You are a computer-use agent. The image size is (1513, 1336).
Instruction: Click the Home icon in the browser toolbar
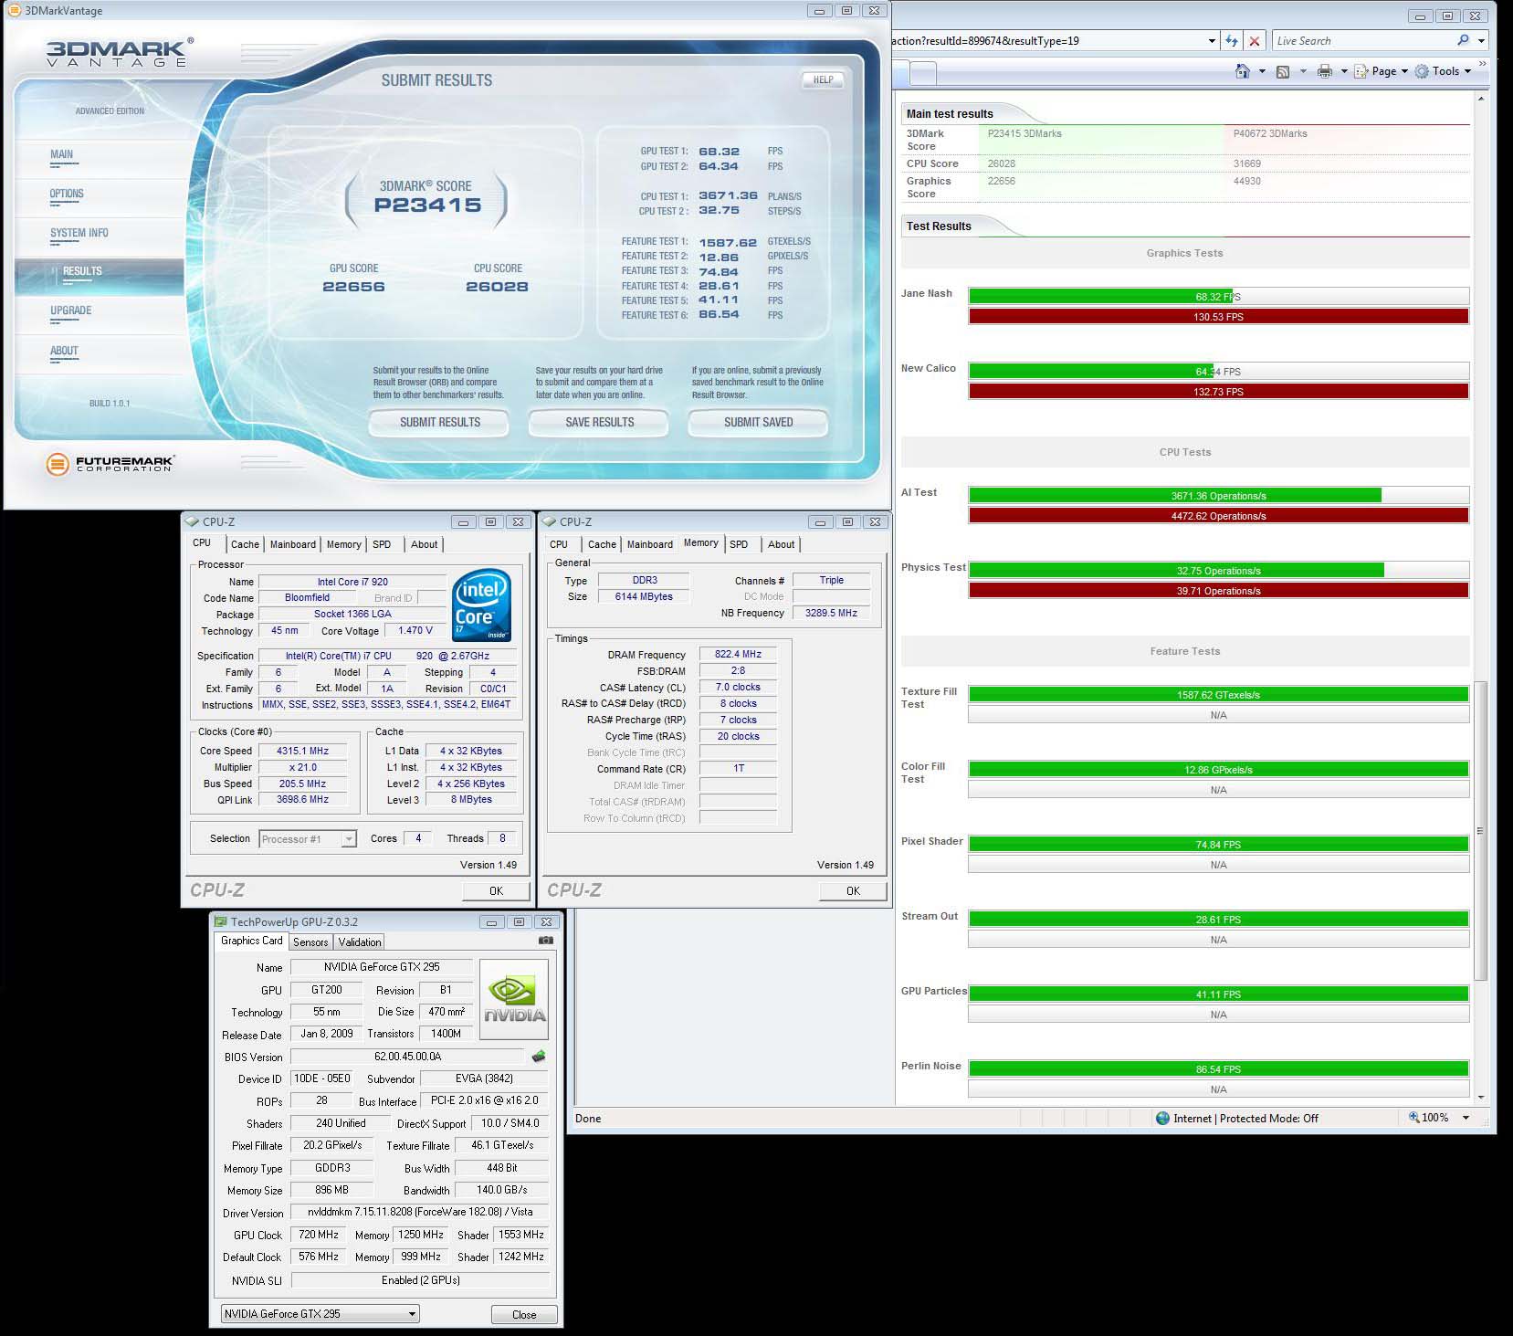(1242, 71)
